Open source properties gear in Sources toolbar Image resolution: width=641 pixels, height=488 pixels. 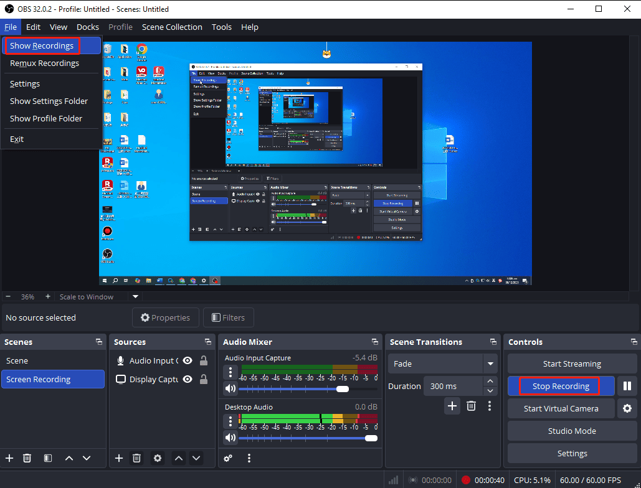click(x=157, y=458)
